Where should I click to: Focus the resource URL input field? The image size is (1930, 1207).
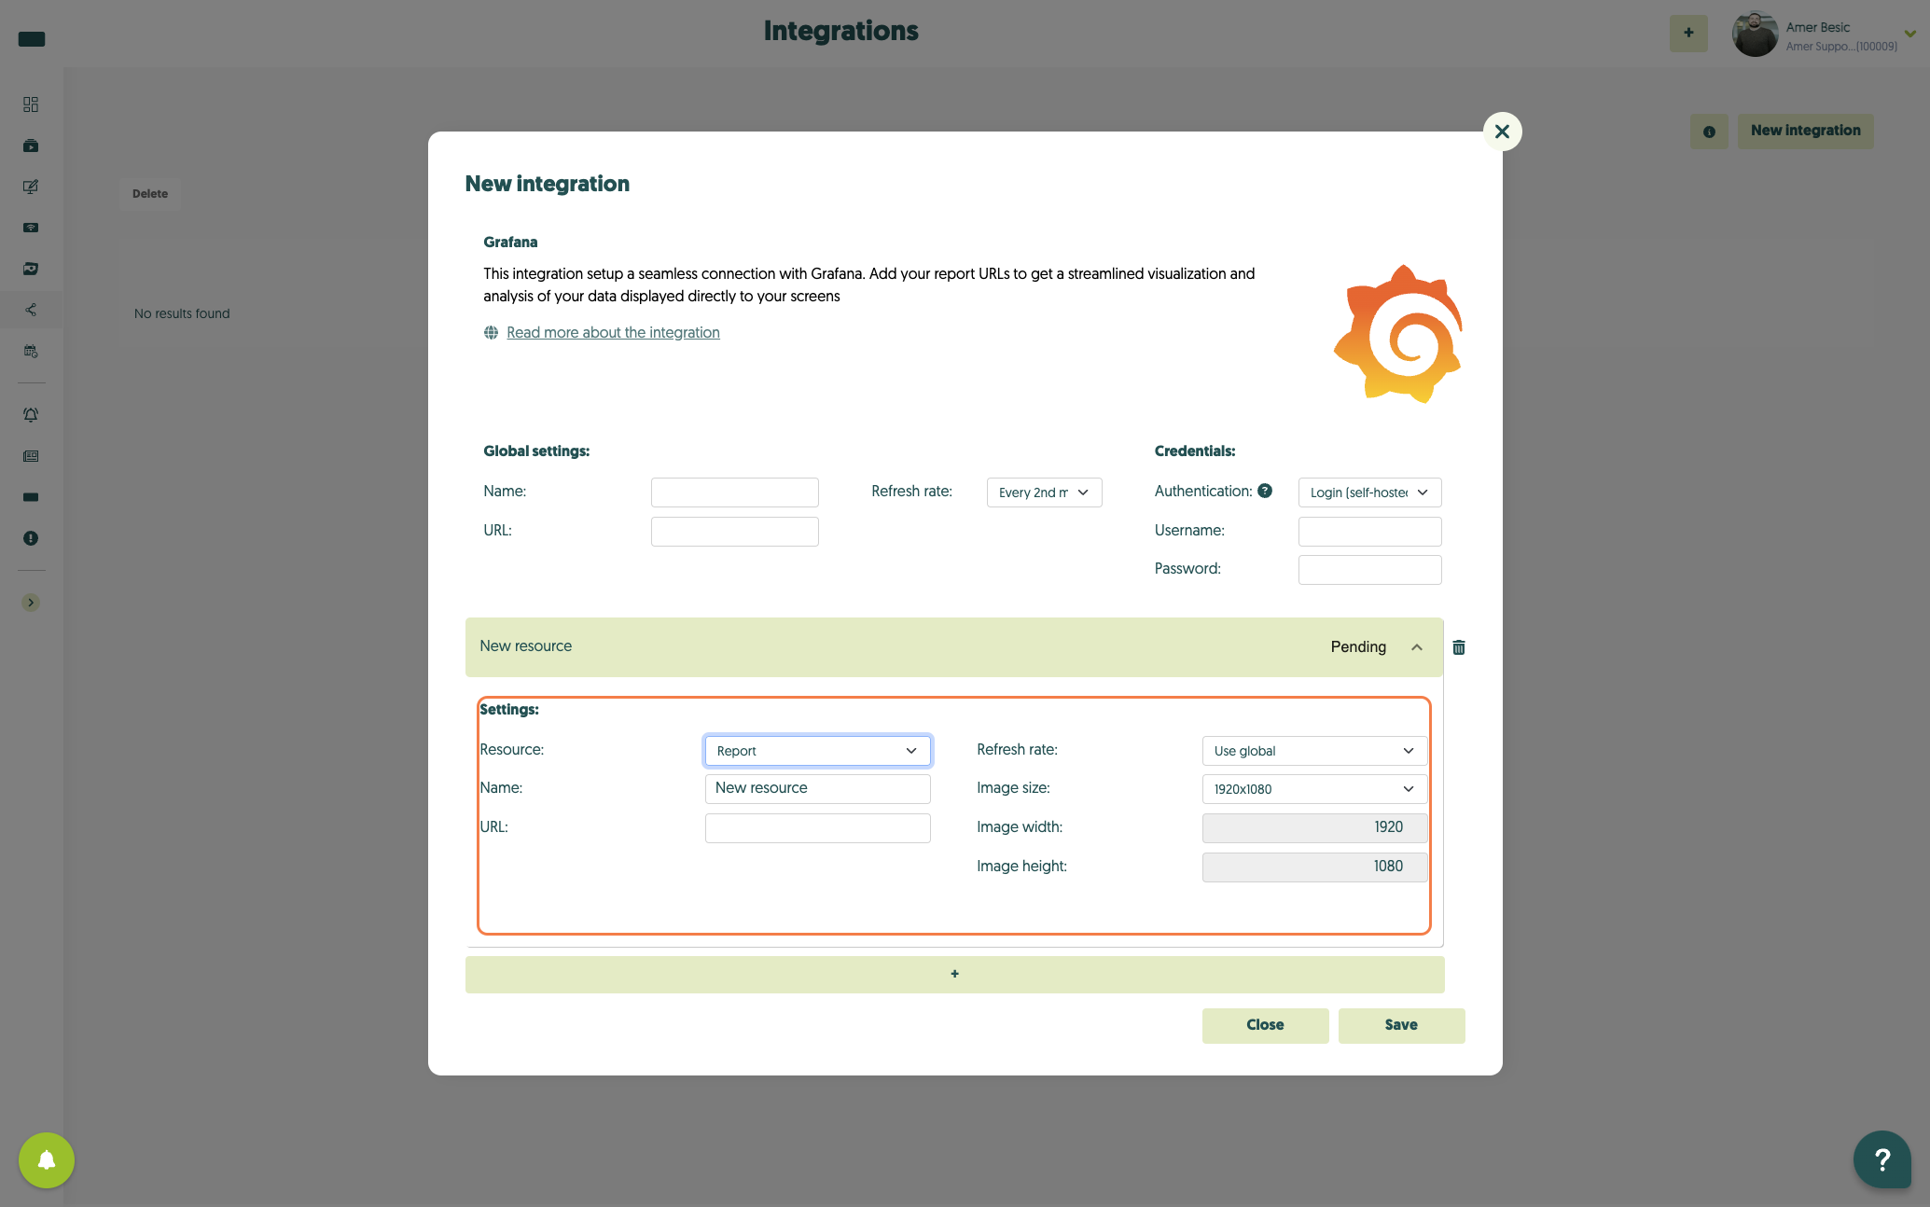pyautogui.click(x=817, y=828)
